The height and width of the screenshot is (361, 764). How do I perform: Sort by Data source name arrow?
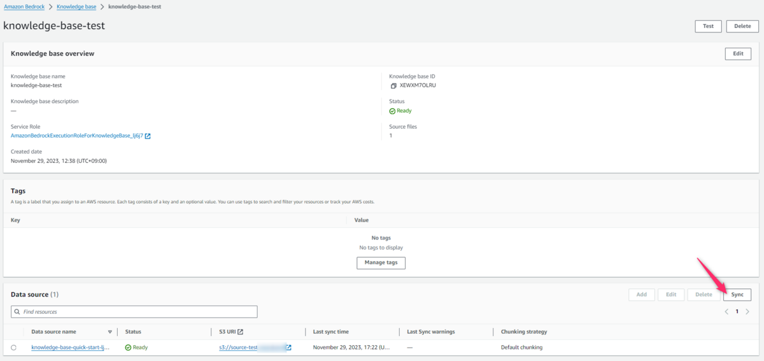110,332
